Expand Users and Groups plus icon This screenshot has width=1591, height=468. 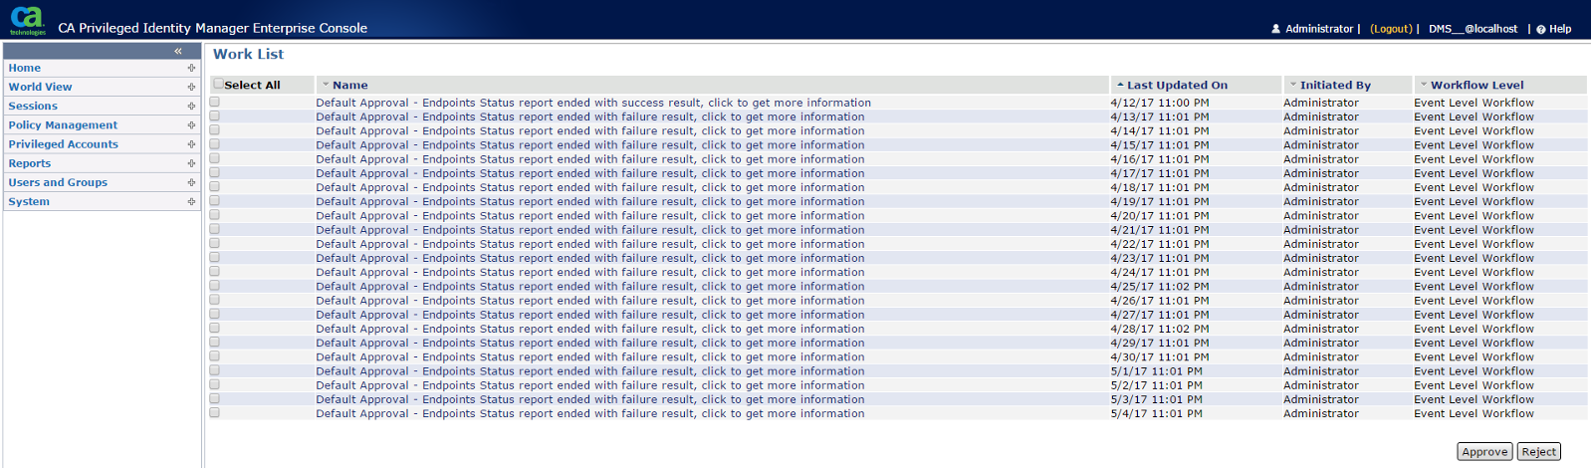(x=191, y=182)
